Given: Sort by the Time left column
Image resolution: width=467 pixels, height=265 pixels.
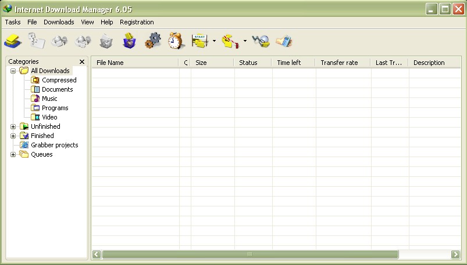Looking at the screenshot, I should pyautogui.click(x=294, y=63).
